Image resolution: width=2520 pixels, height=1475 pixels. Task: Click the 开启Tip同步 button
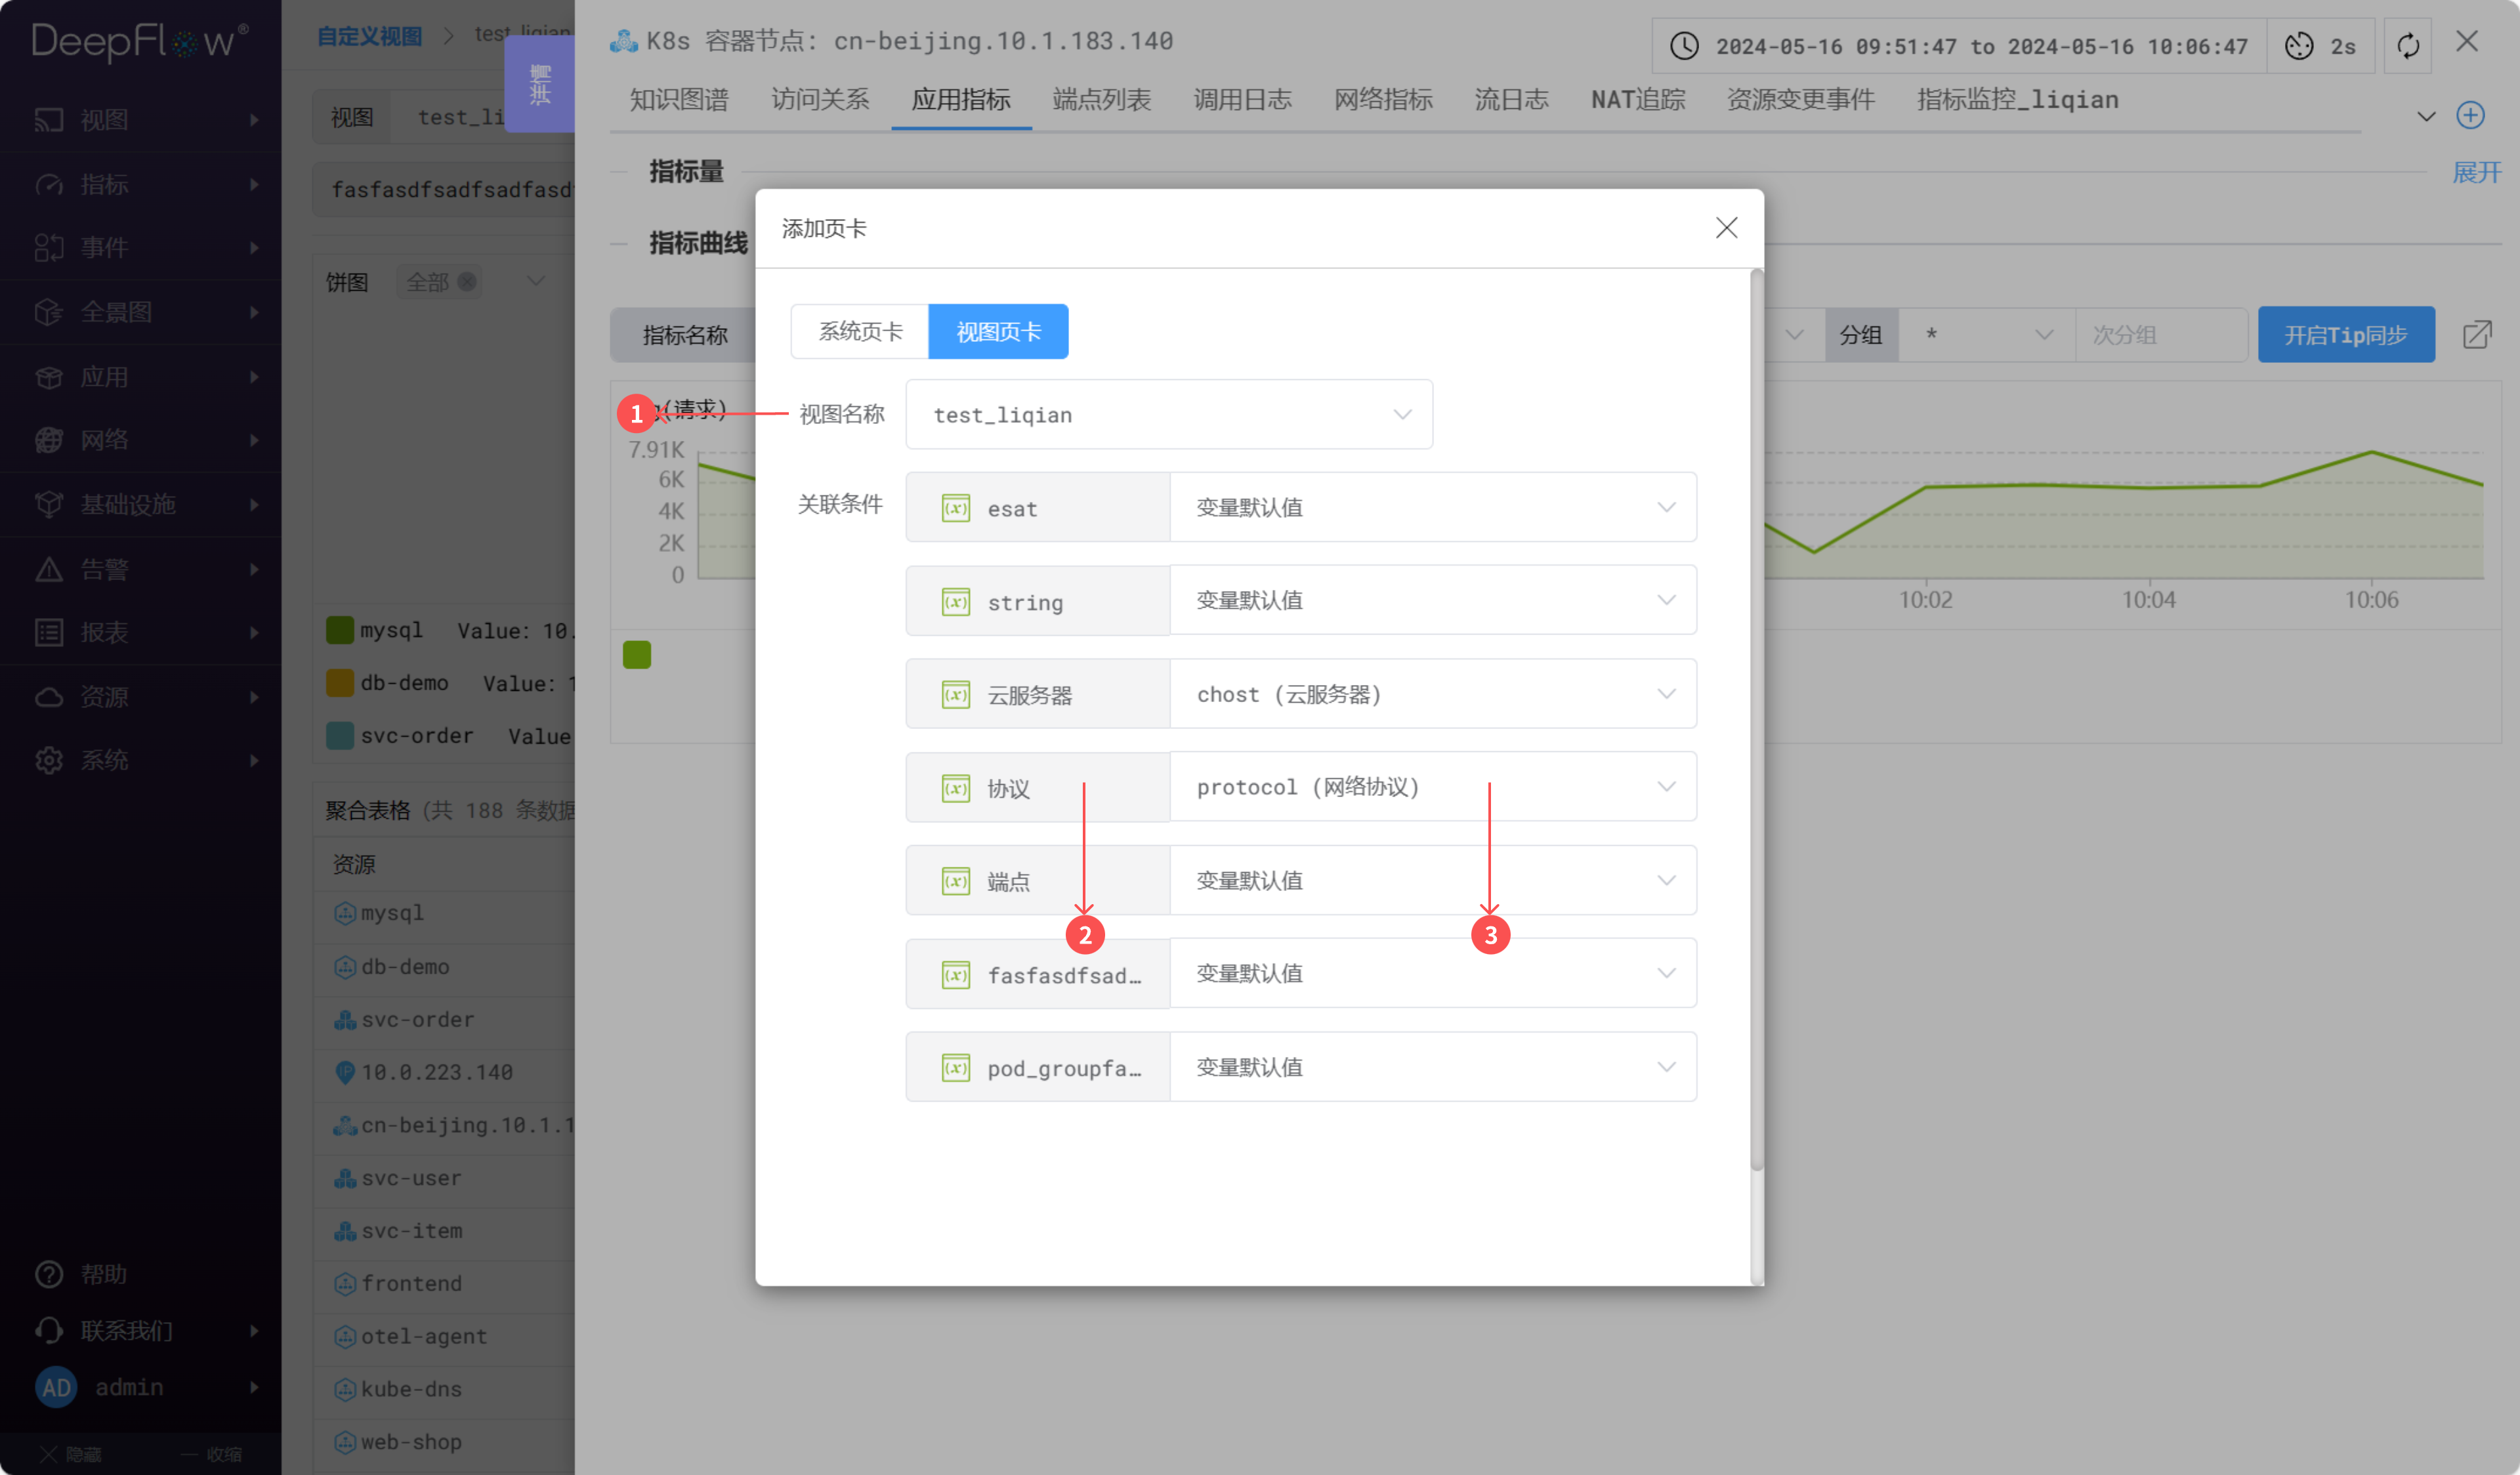(2346, 334)
